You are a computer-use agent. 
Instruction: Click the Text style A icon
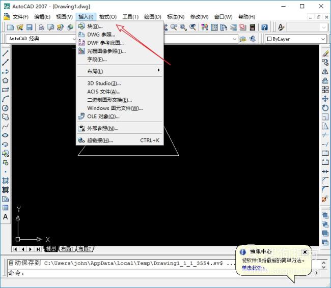click(281, 27)
